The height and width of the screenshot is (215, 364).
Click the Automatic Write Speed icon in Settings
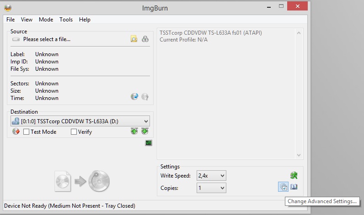pos(294,175)
